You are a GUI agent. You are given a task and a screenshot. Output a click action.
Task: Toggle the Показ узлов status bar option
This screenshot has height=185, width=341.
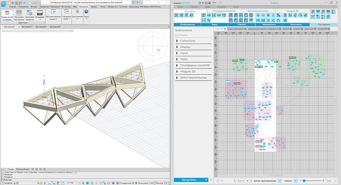click(x=142, y=183)
